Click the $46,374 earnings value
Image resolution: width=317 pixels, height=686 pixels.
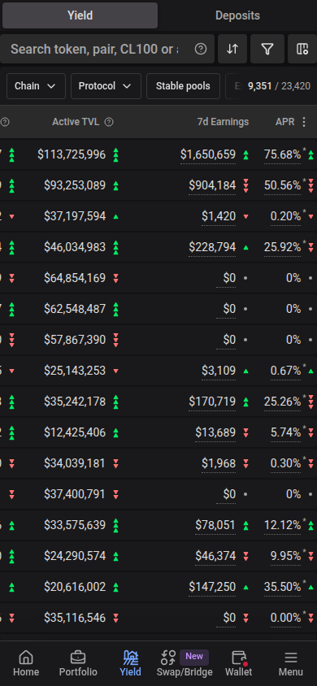coord(215,556)
